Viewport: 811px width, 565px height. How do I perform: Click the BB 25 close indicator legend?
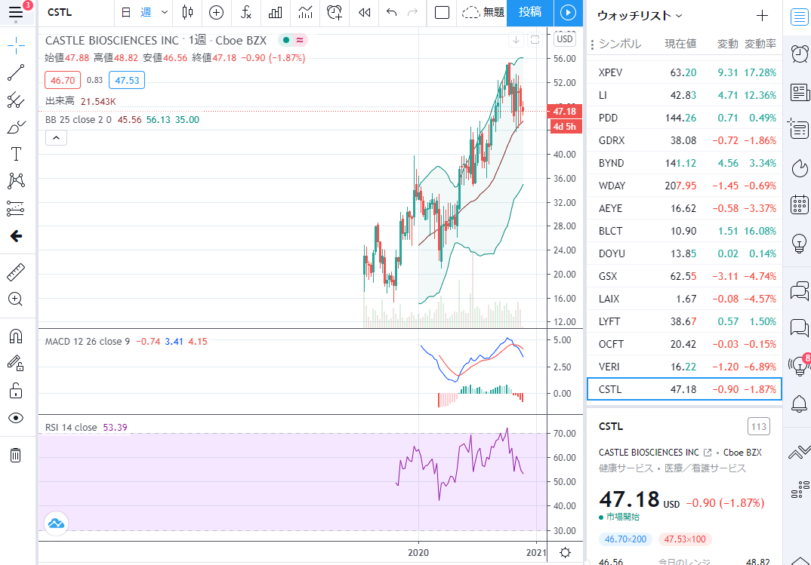[x=78, y=120]
